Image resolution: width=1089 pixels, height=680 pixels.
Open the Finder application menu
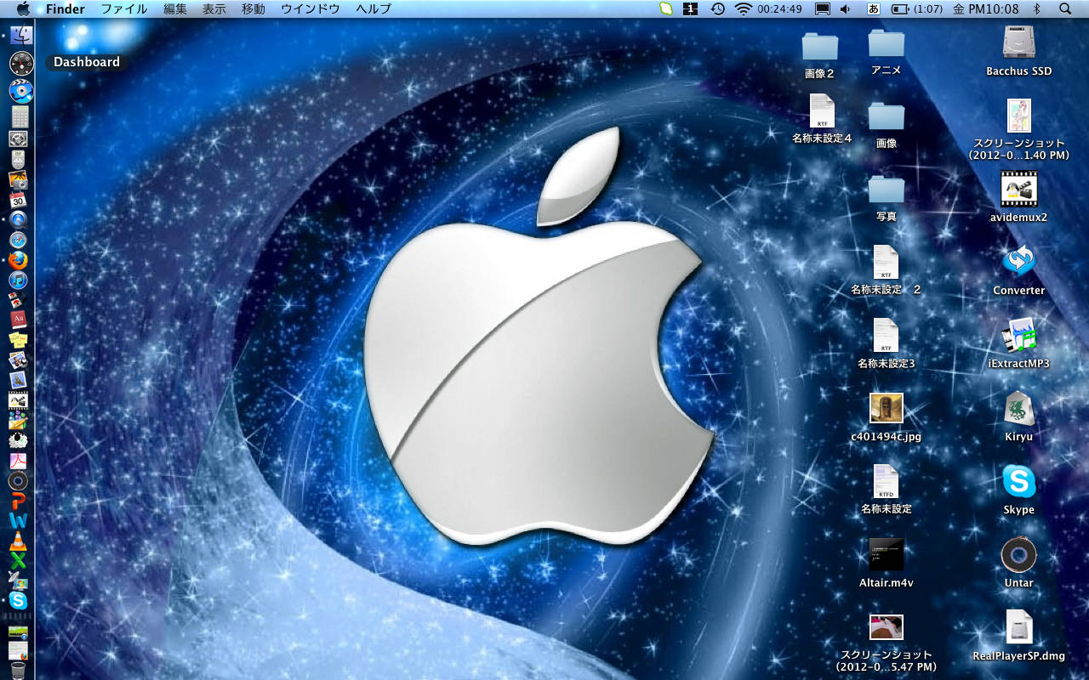coord(66,8)
